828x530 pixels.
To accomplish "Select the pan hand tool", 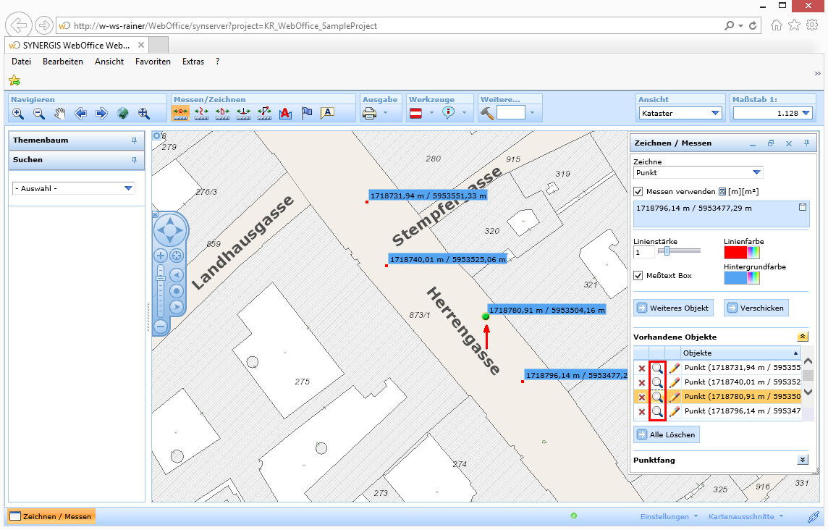I will [60, 113].
